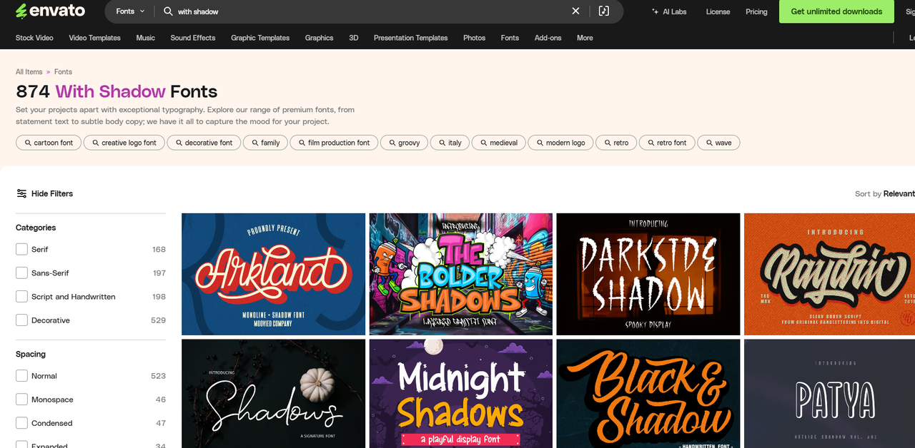Click the magnifier search icon
The width and height of the screenshot is (915, 448).
click(168, 11)
